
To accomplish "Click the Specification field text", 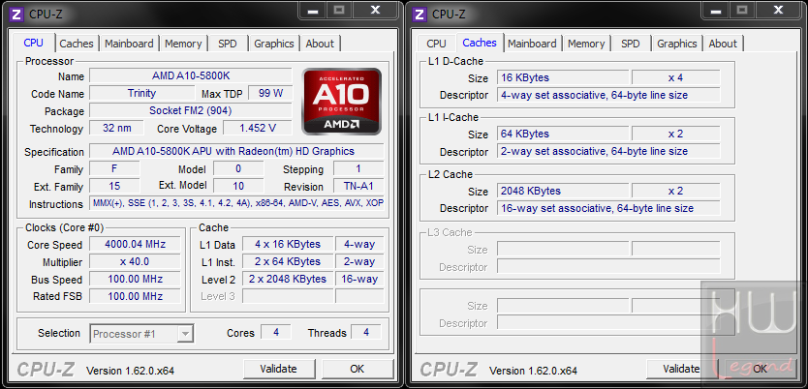I will click(236, 151).
